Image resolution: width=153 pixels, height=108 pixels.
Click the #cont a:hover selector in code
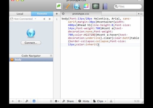coord(108,35)
